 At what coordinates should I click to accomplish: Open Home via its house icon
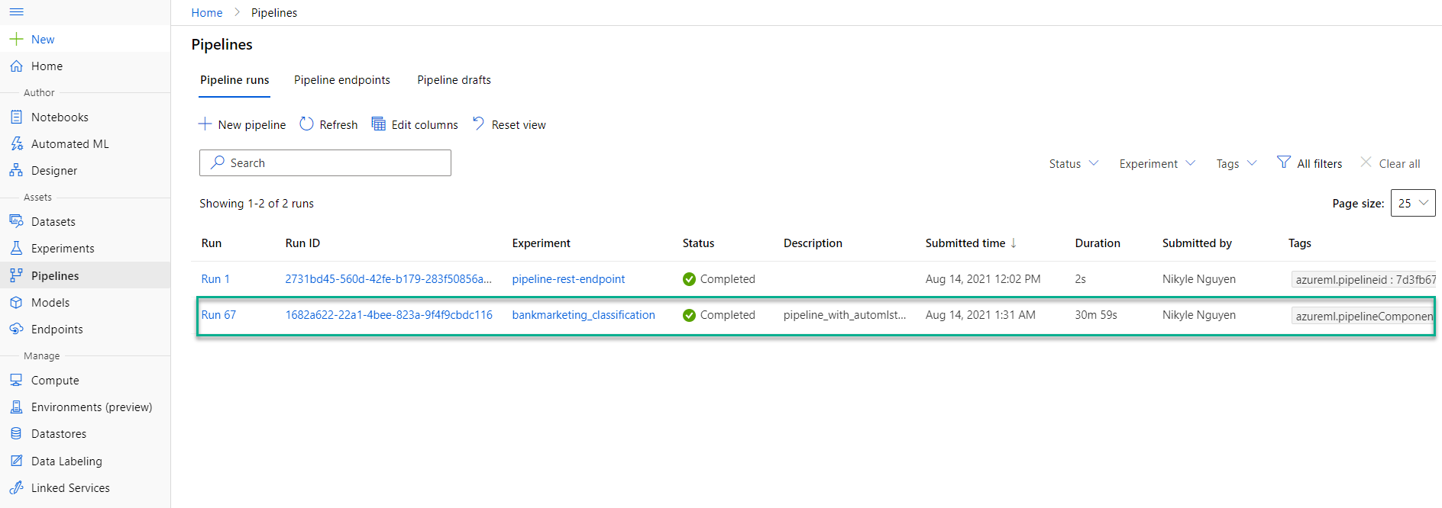click(16, 66)
